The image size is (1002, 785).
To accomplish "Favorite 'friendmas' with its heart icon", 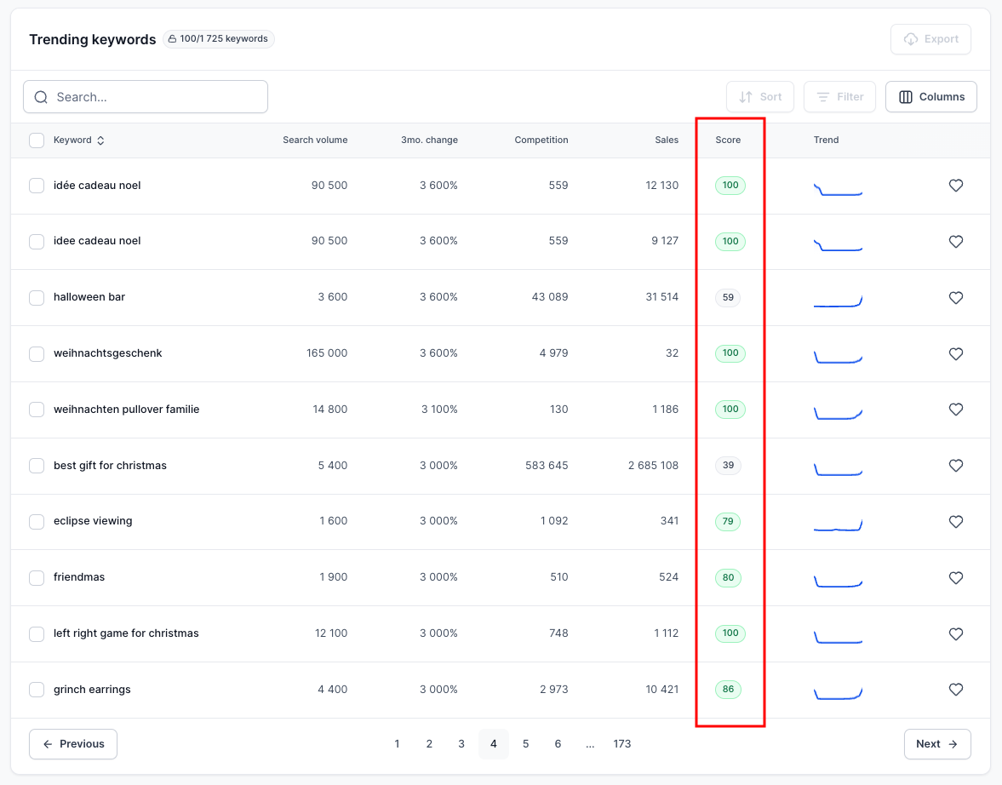I will pos(955,578).
